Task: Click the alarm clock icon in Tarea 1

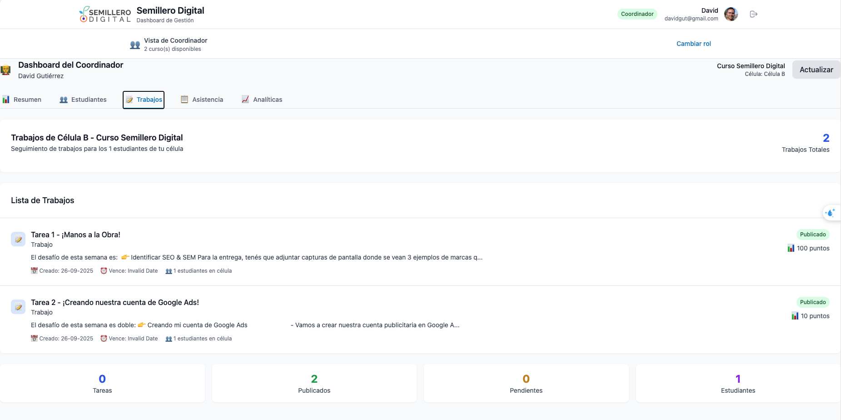Action: pyautogui.click(x=104, y=271)
